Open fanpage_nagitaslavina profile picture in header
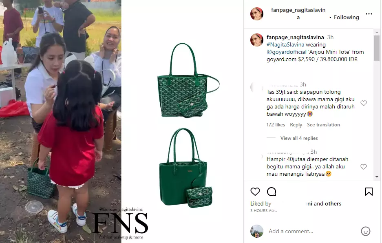 [257, 13]
